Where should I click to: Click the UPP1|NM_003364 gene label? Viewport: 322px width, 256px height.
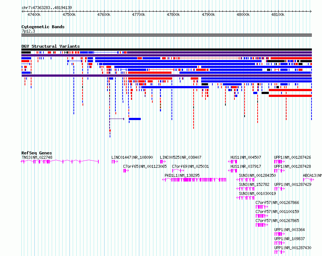pos(289,230)
